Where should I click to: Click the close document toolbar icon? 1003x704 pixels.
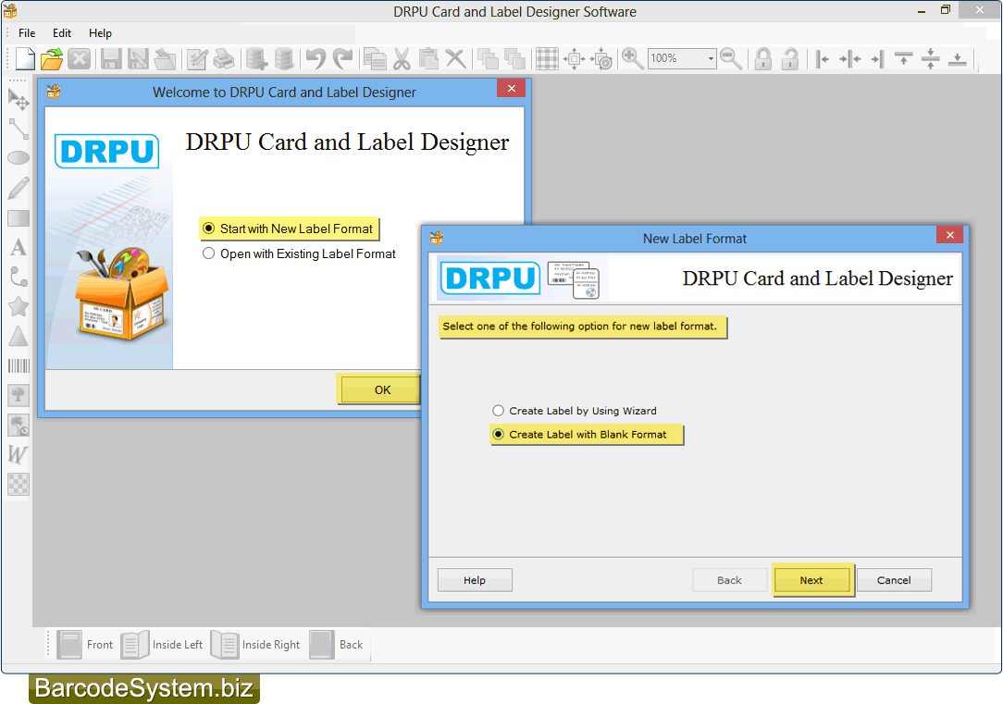[x=79, y=59]
